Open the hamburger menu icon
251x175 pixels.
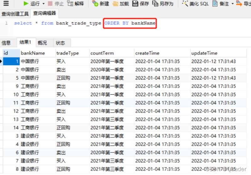click(6, 3)
